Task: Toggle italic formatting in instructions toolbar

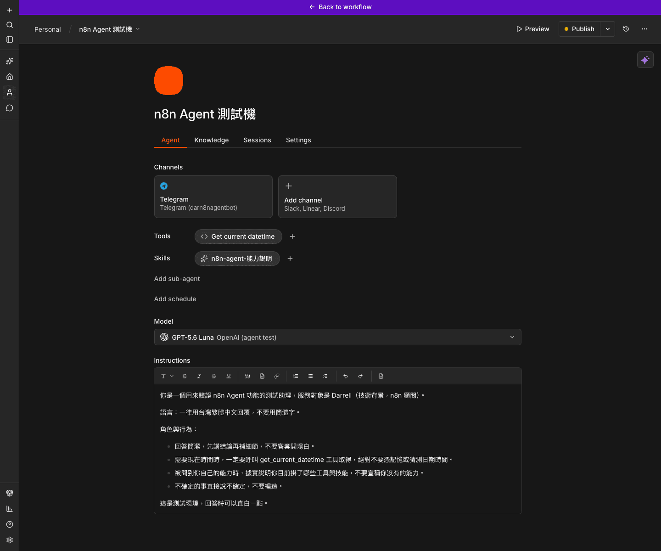Action: pyautogui.click(x=199, y=376)
